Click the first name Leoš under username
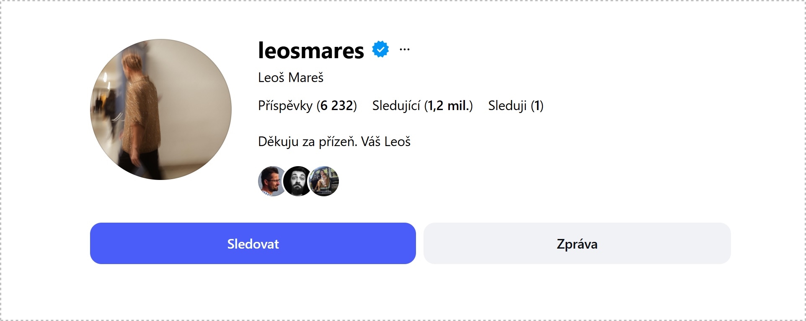 pos(271,78)
